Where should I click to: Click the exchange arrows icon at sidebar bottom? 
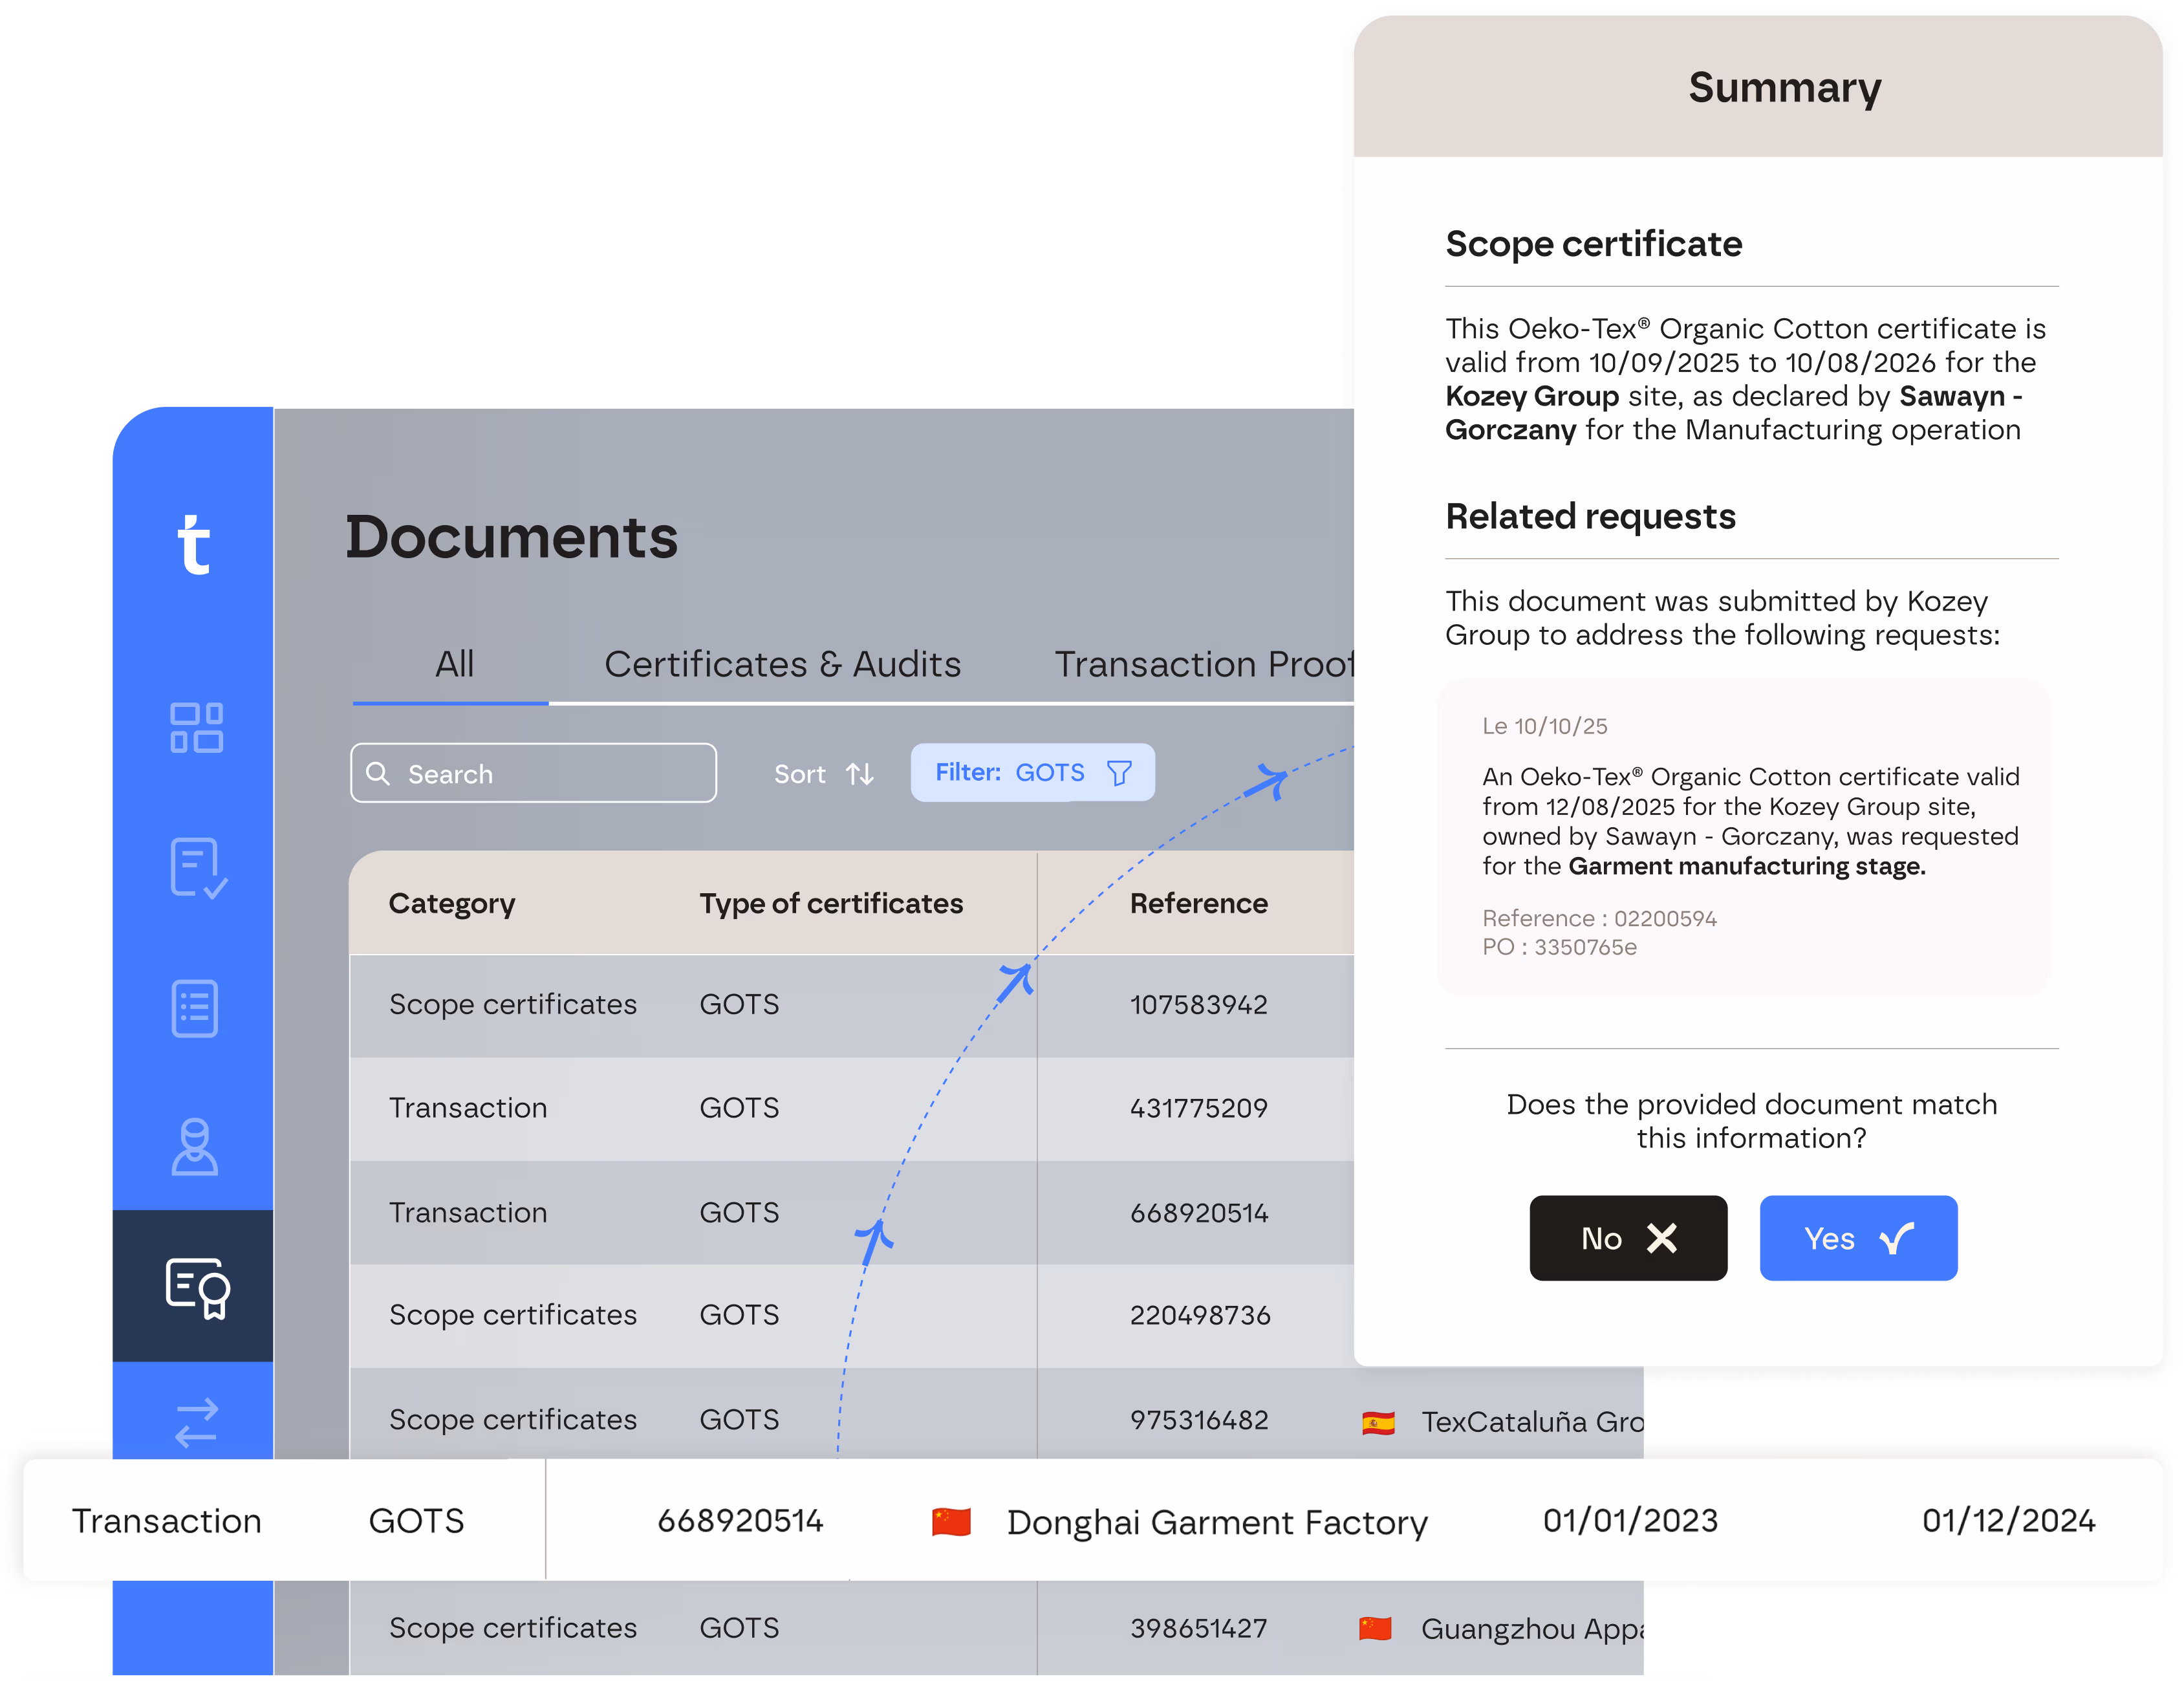point(196,1424)
